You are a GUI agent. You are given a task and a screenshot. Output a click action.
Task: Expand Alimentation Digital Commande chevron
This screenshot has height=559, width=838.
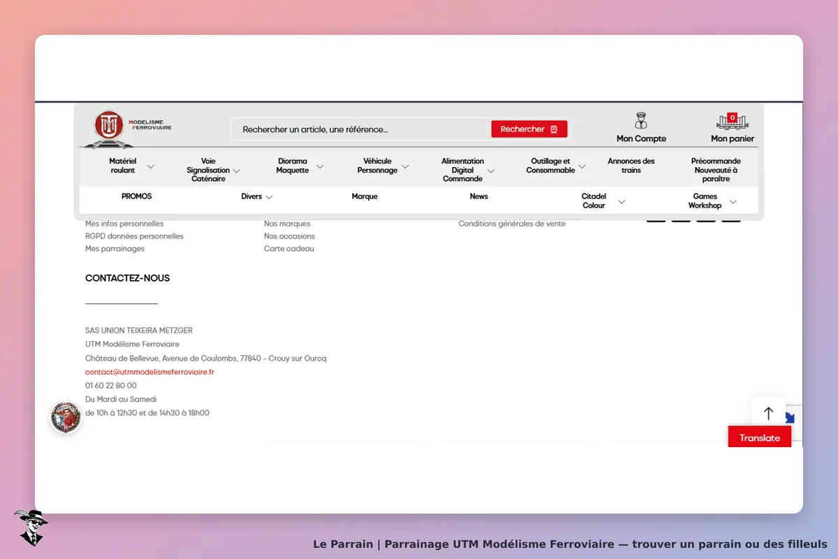click(x=491, y=170)
